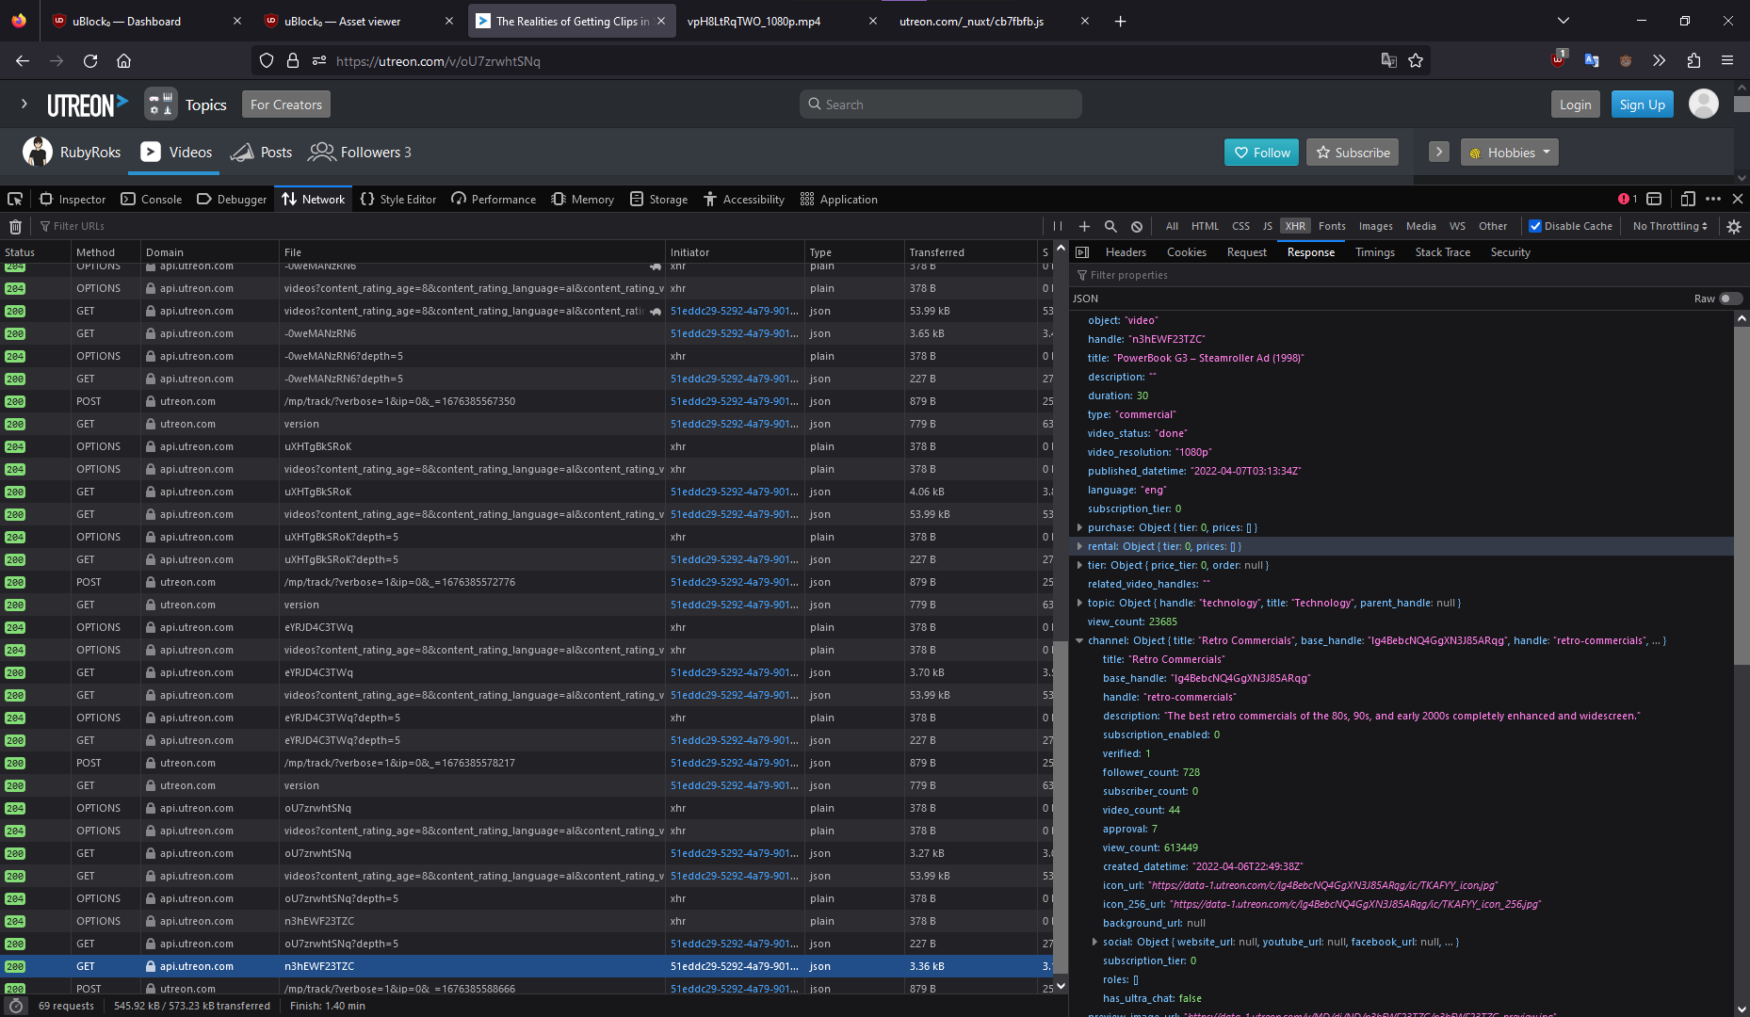
Task: Open Network panel settings gear
Action: point(1733,225)
